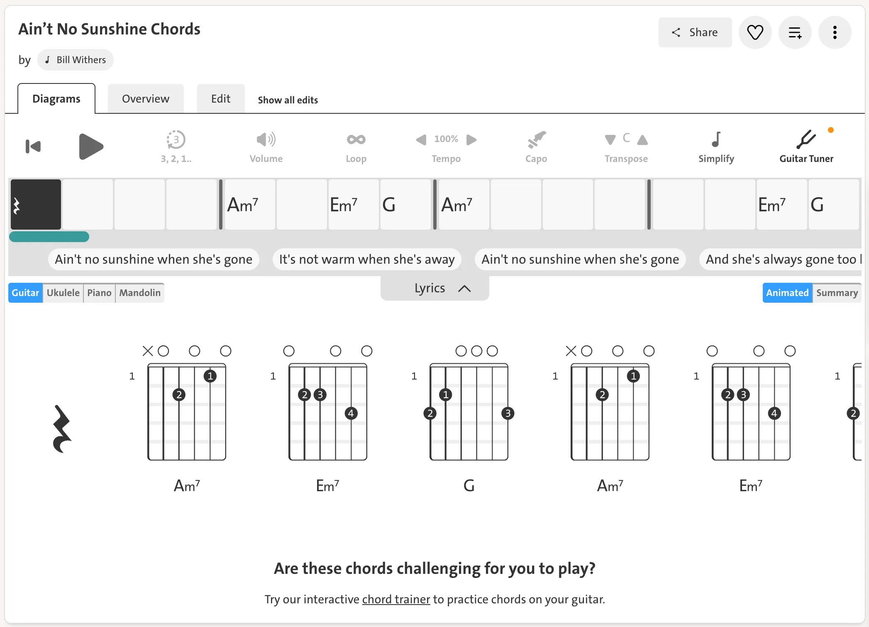Screen dimensions: 869x627
Task: Toggle the 3, 2, 1 count-in
Action: [x=175, y=145]
